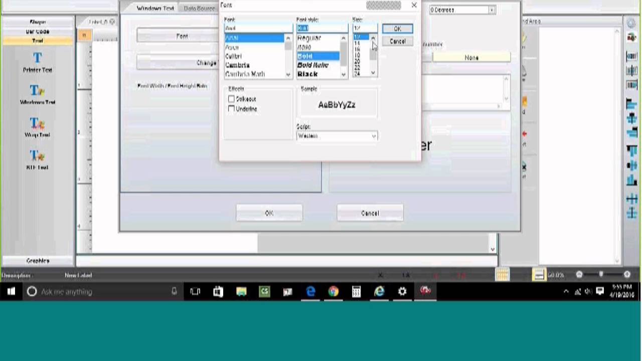Image resolution: width=642 pixels, height=361 pixels.
Task: Click the top barcode-style toolbar icon
Action: [x=631, y=56]
